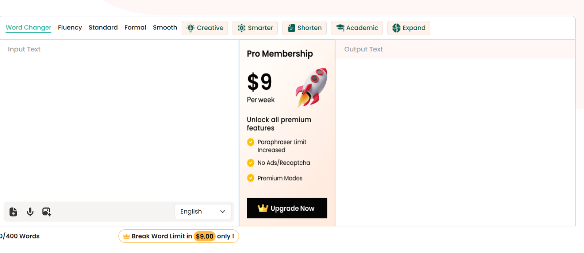Select the Creative mode button

point(205,28)
